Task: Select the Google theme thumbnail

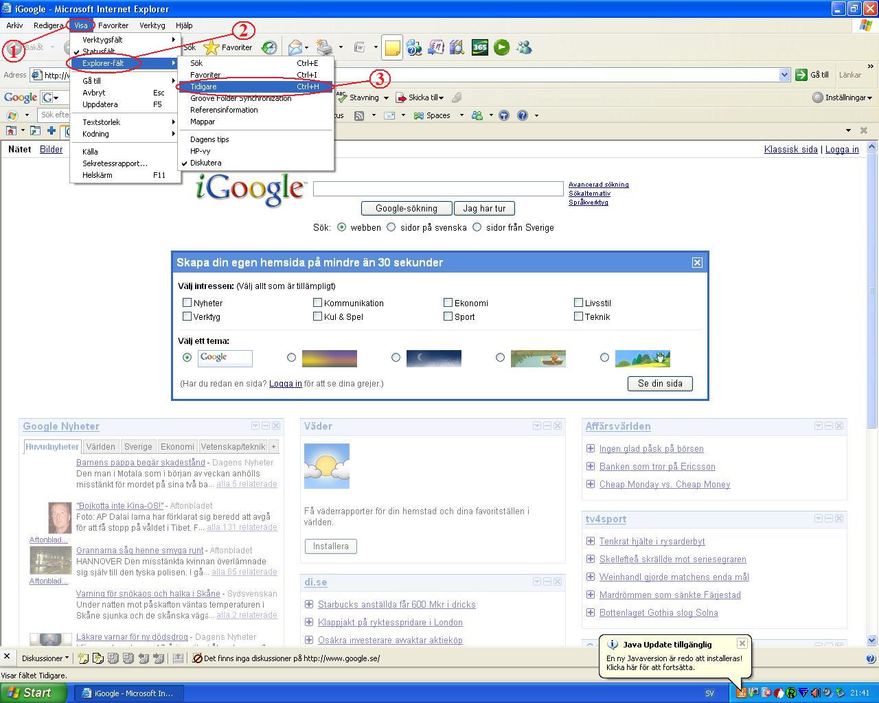Action: coord(225,358)
